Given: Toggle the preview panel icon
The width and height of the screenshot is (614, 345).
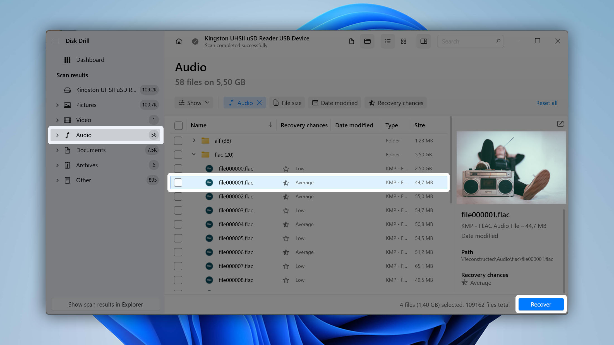Looking at the screenshot, I should click(x=424, y=41).
